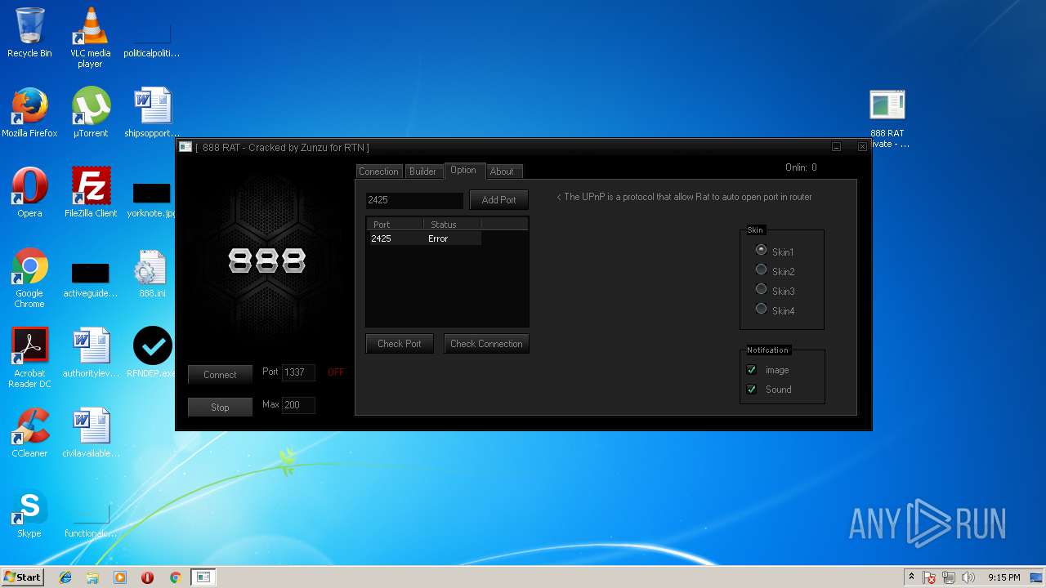Viewport: 1046px width, 588px height.
Task: Select the Option tab
Action: 463,170
